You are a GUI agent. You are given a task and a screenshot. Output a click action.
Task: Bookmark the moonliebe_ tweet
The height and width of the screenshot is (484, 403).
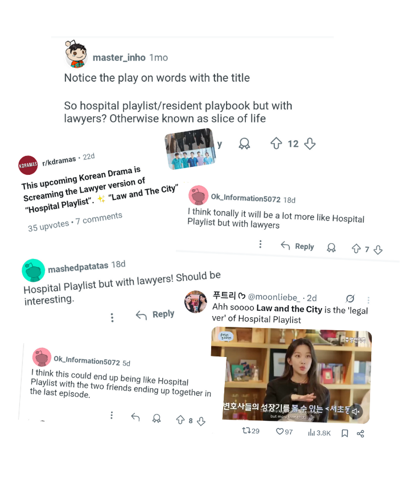[x=345, y=433]
